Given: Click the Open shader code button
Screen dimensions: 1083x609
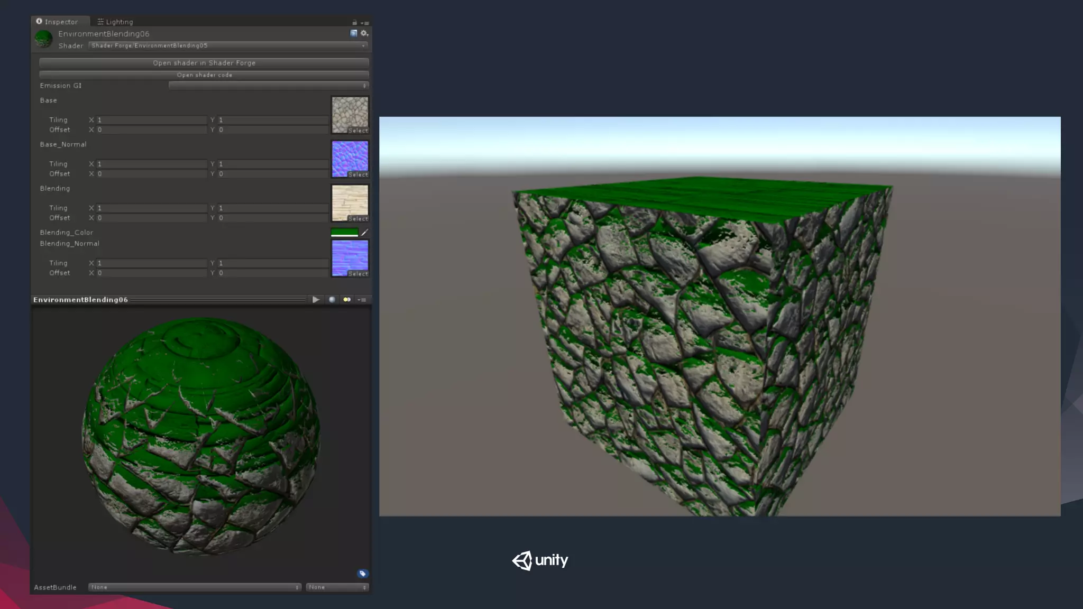Looking at the screenshot, I should coord(204,75).
